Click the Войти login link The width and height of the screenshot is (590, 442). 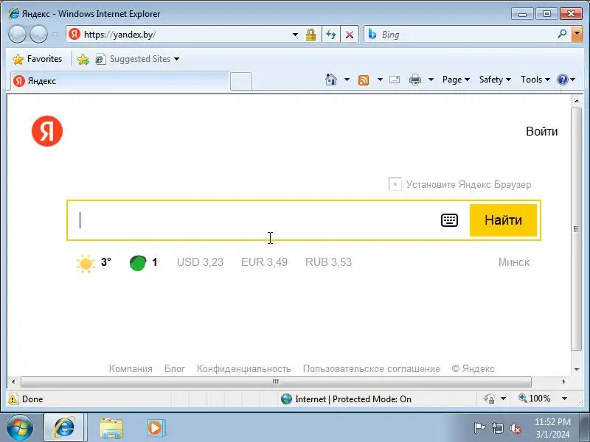pos(541,132)
